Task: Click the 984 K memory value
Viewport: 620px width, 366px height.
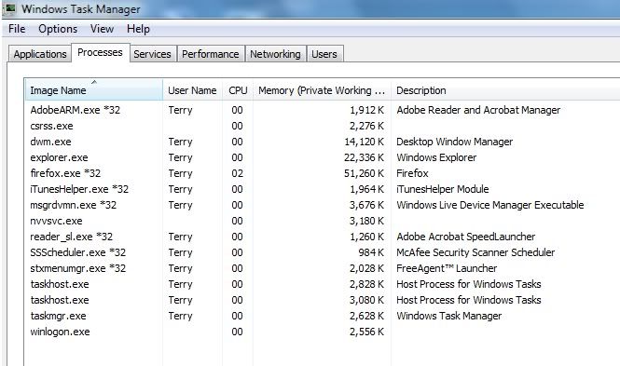Action: tap(371, 252)
